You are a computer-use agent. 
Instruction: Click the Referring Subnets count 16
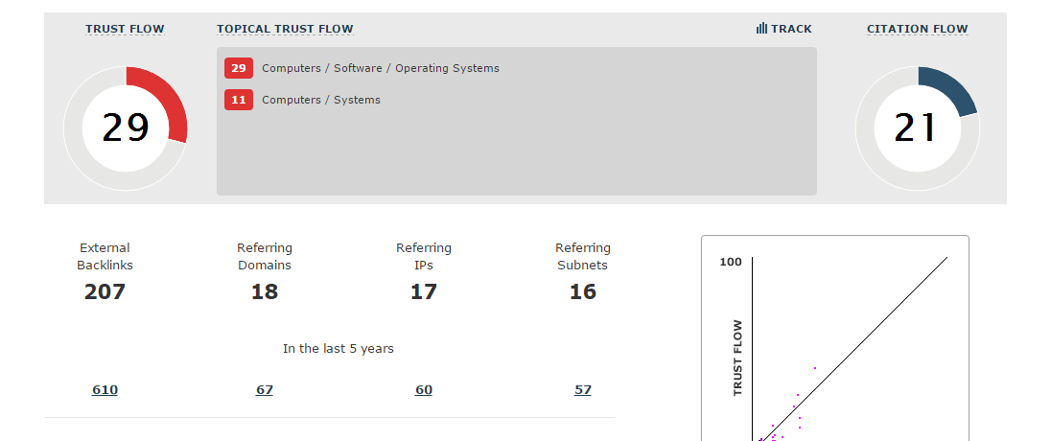[x=583, y=292]
